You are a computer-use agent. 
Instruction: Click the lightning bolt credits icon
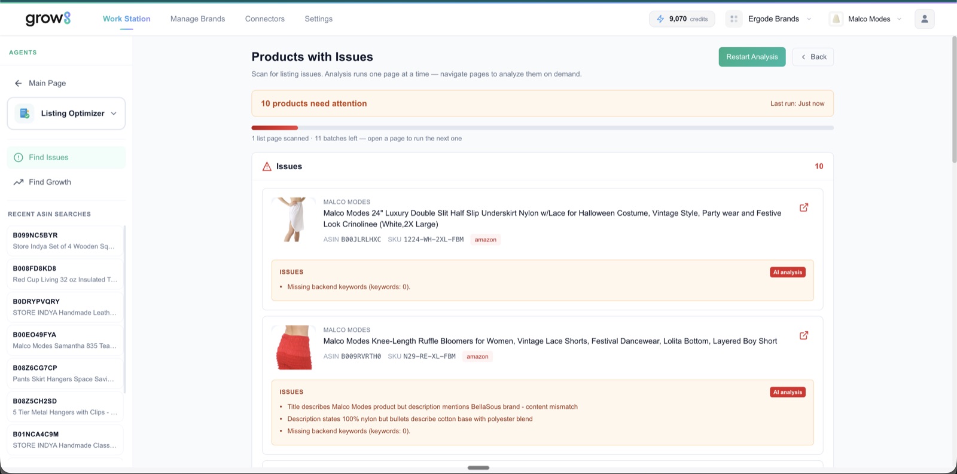point(660,19)
